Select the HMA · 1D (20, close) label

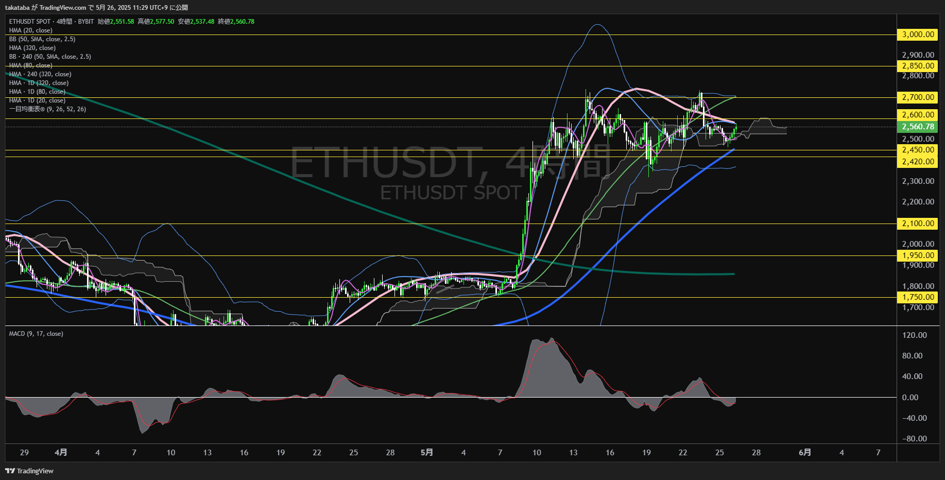pyautogui.click(x=37, y=100)
